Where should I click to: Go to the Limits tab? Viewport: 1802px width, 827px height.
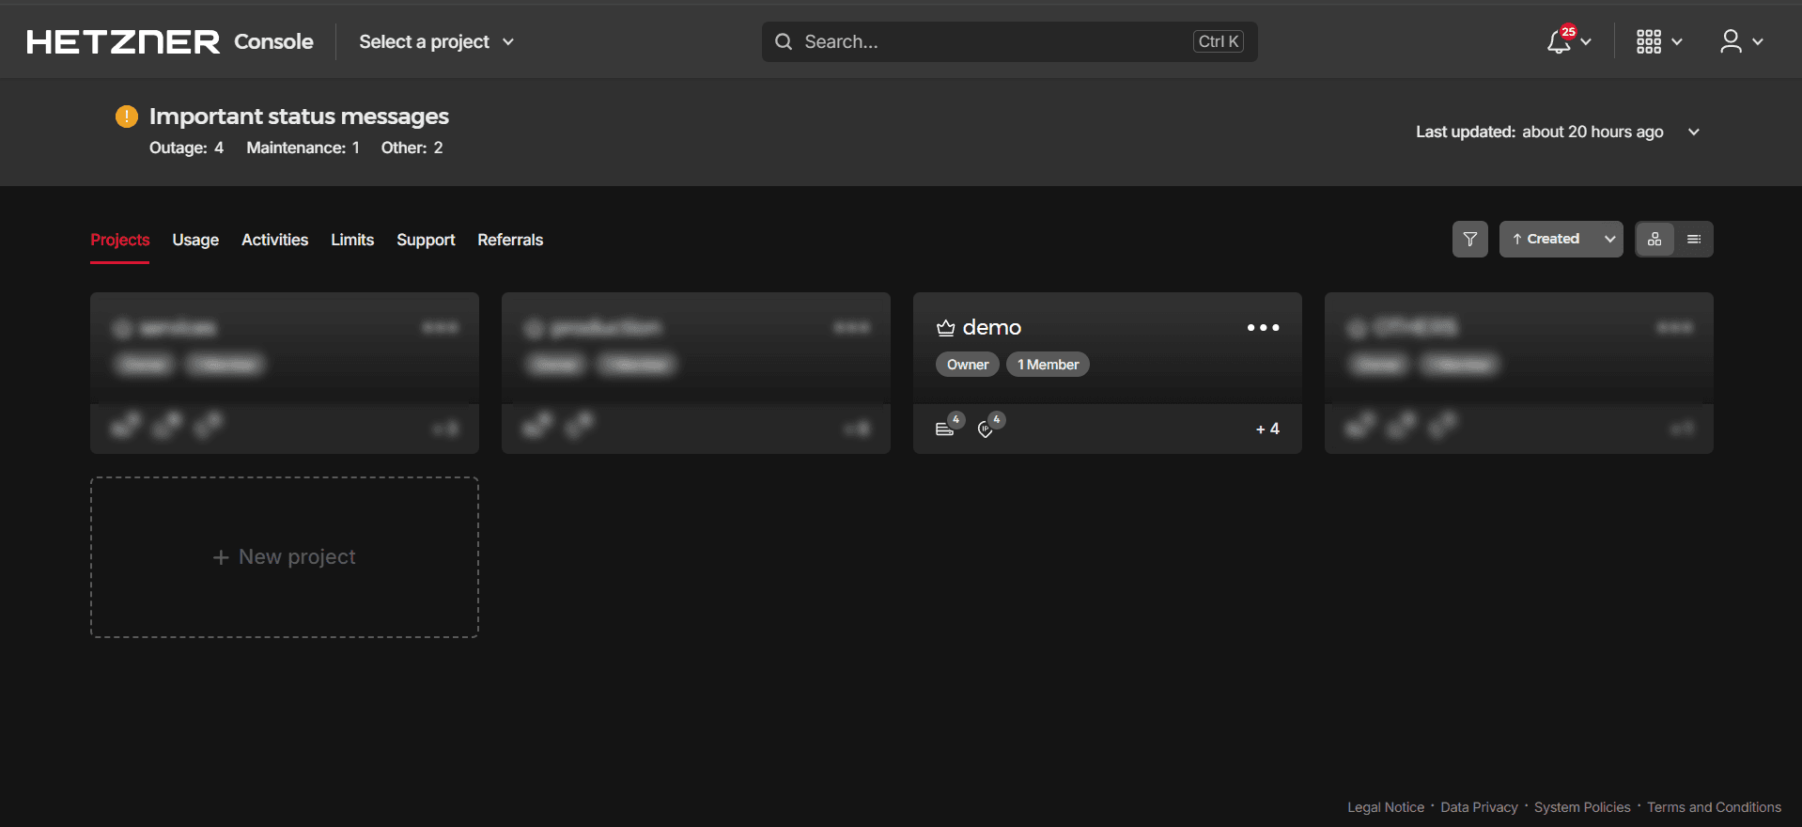click(352, 240)
